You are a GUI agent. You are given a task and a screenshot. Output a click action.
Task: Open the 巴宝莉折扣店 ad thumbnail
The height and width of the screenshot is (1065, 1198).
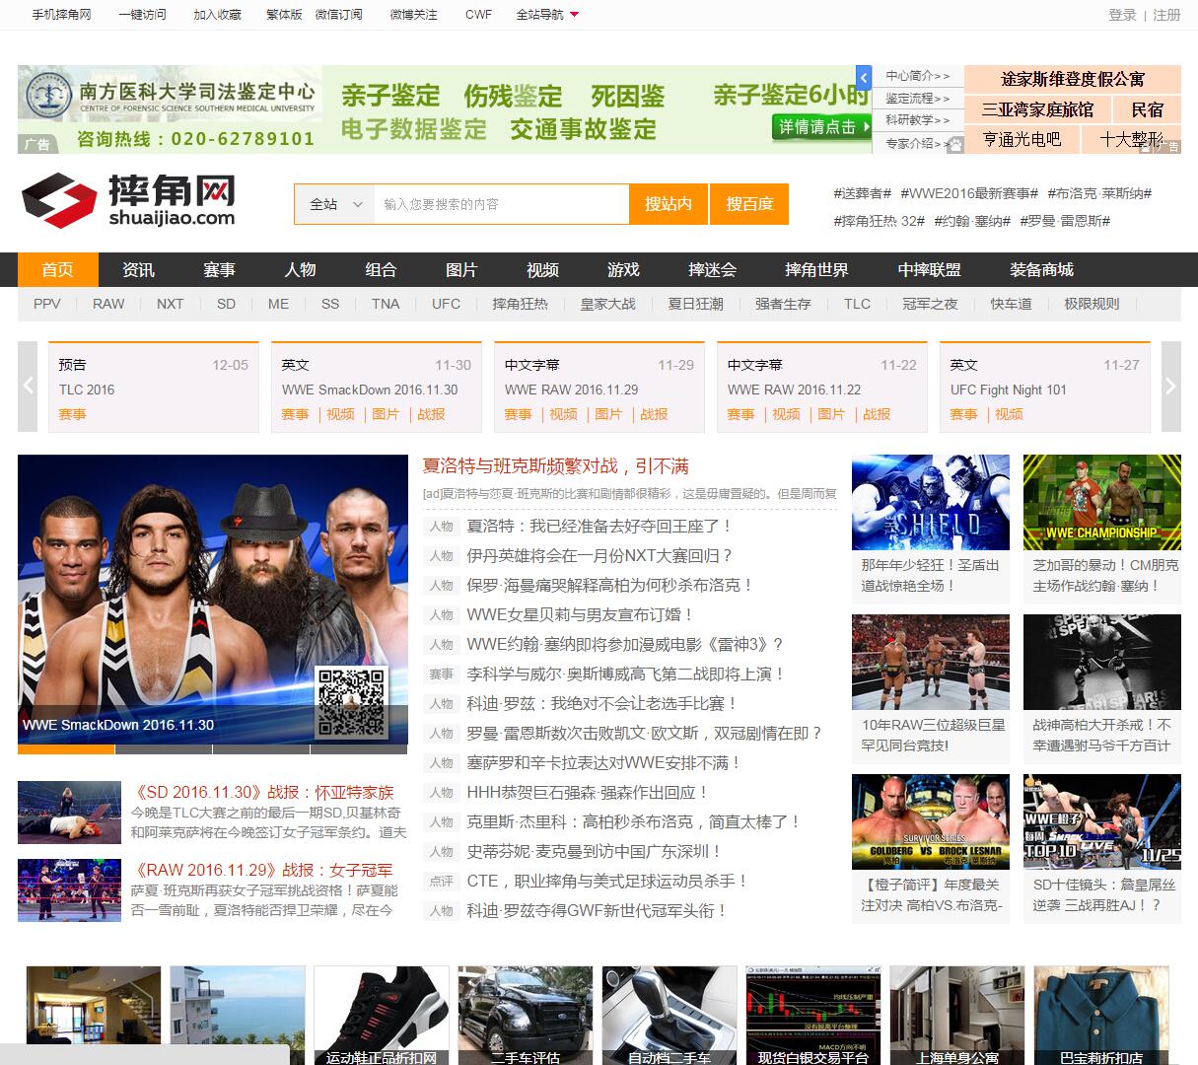(1100, 1015)
